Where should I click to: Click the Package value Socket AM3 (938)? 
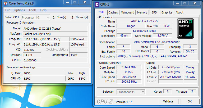(x=144, y=31)
